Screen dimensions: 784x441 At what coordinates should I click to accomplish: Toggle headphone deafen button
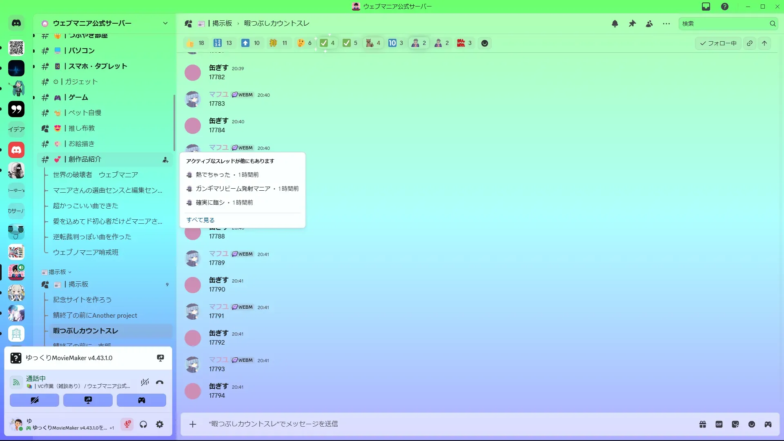(143, 425)
